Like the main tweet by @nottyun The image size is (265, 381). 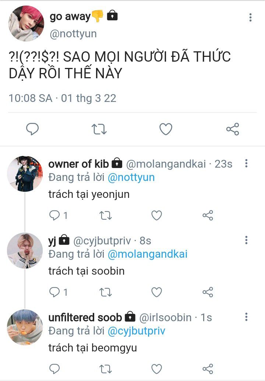[166, 129]
